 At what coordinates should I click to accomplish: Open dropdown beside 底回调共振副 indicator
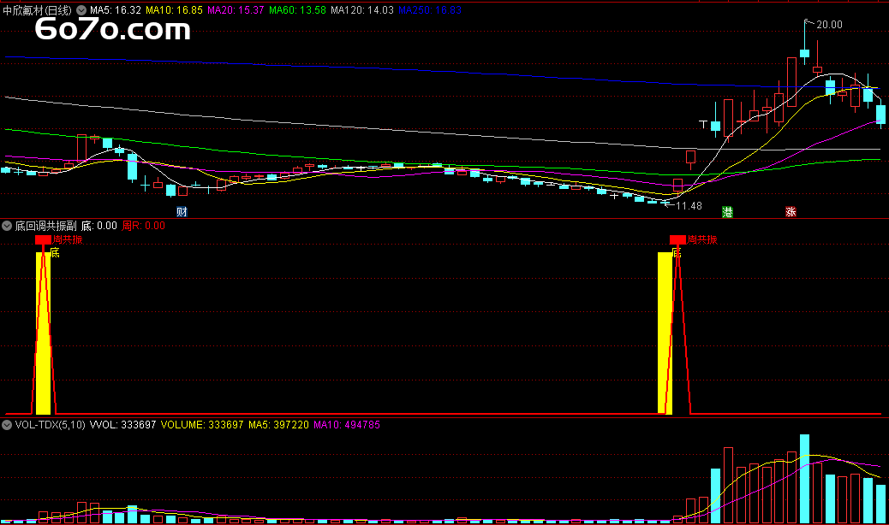point(7,226)
